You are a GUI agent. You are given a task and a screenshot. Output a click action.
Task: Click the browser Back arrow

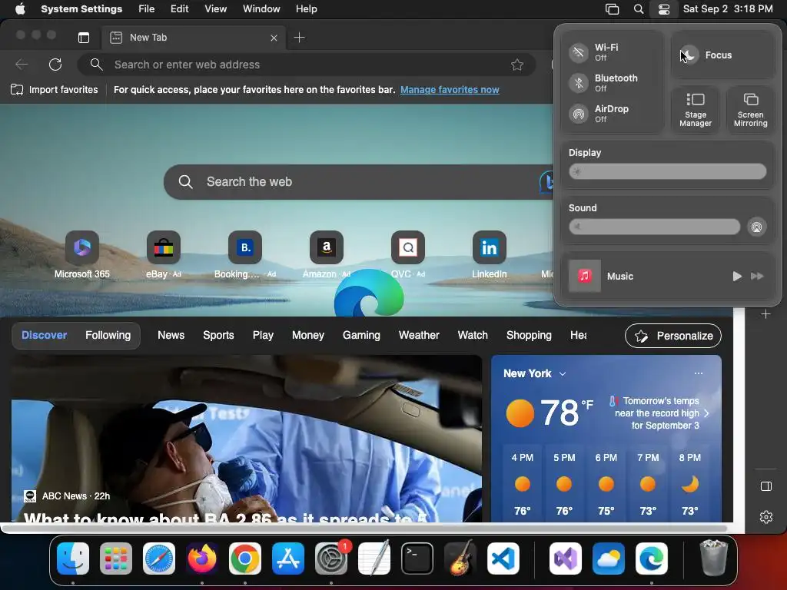[22, 65]
